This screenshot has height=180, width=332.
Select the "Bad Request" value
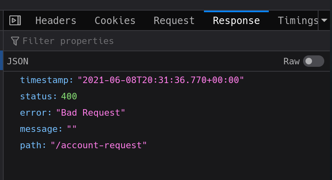click(x=91, y=113)
